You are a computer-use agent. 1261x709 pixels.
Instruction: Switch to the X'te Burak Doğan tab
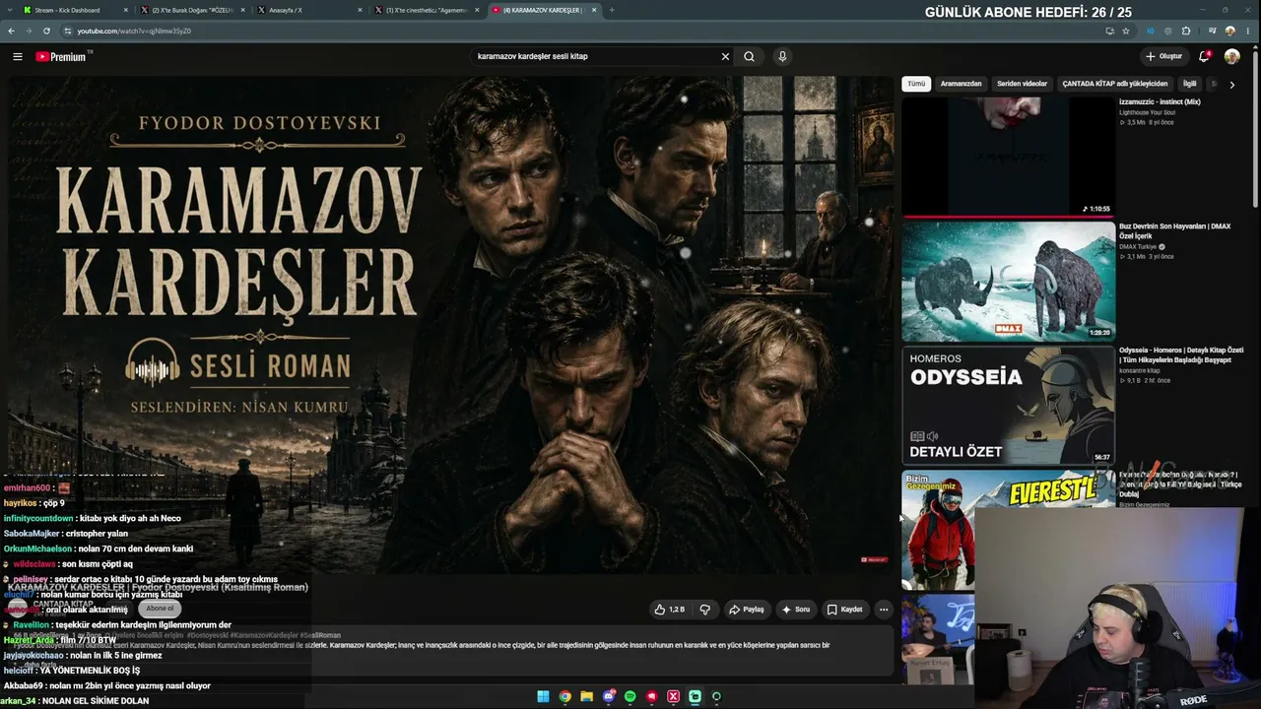(x=192, y=10)
